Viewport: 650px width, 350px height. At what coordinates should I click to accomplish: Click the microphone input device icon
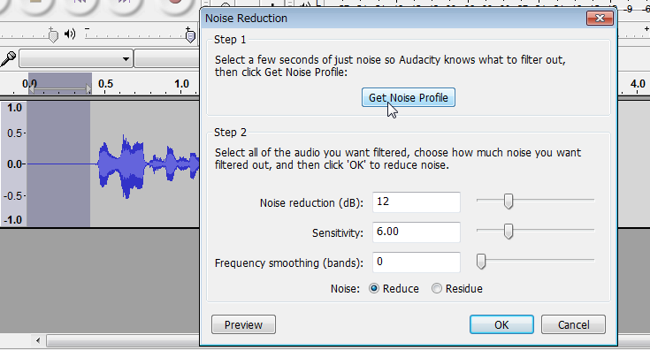[8, 58]
